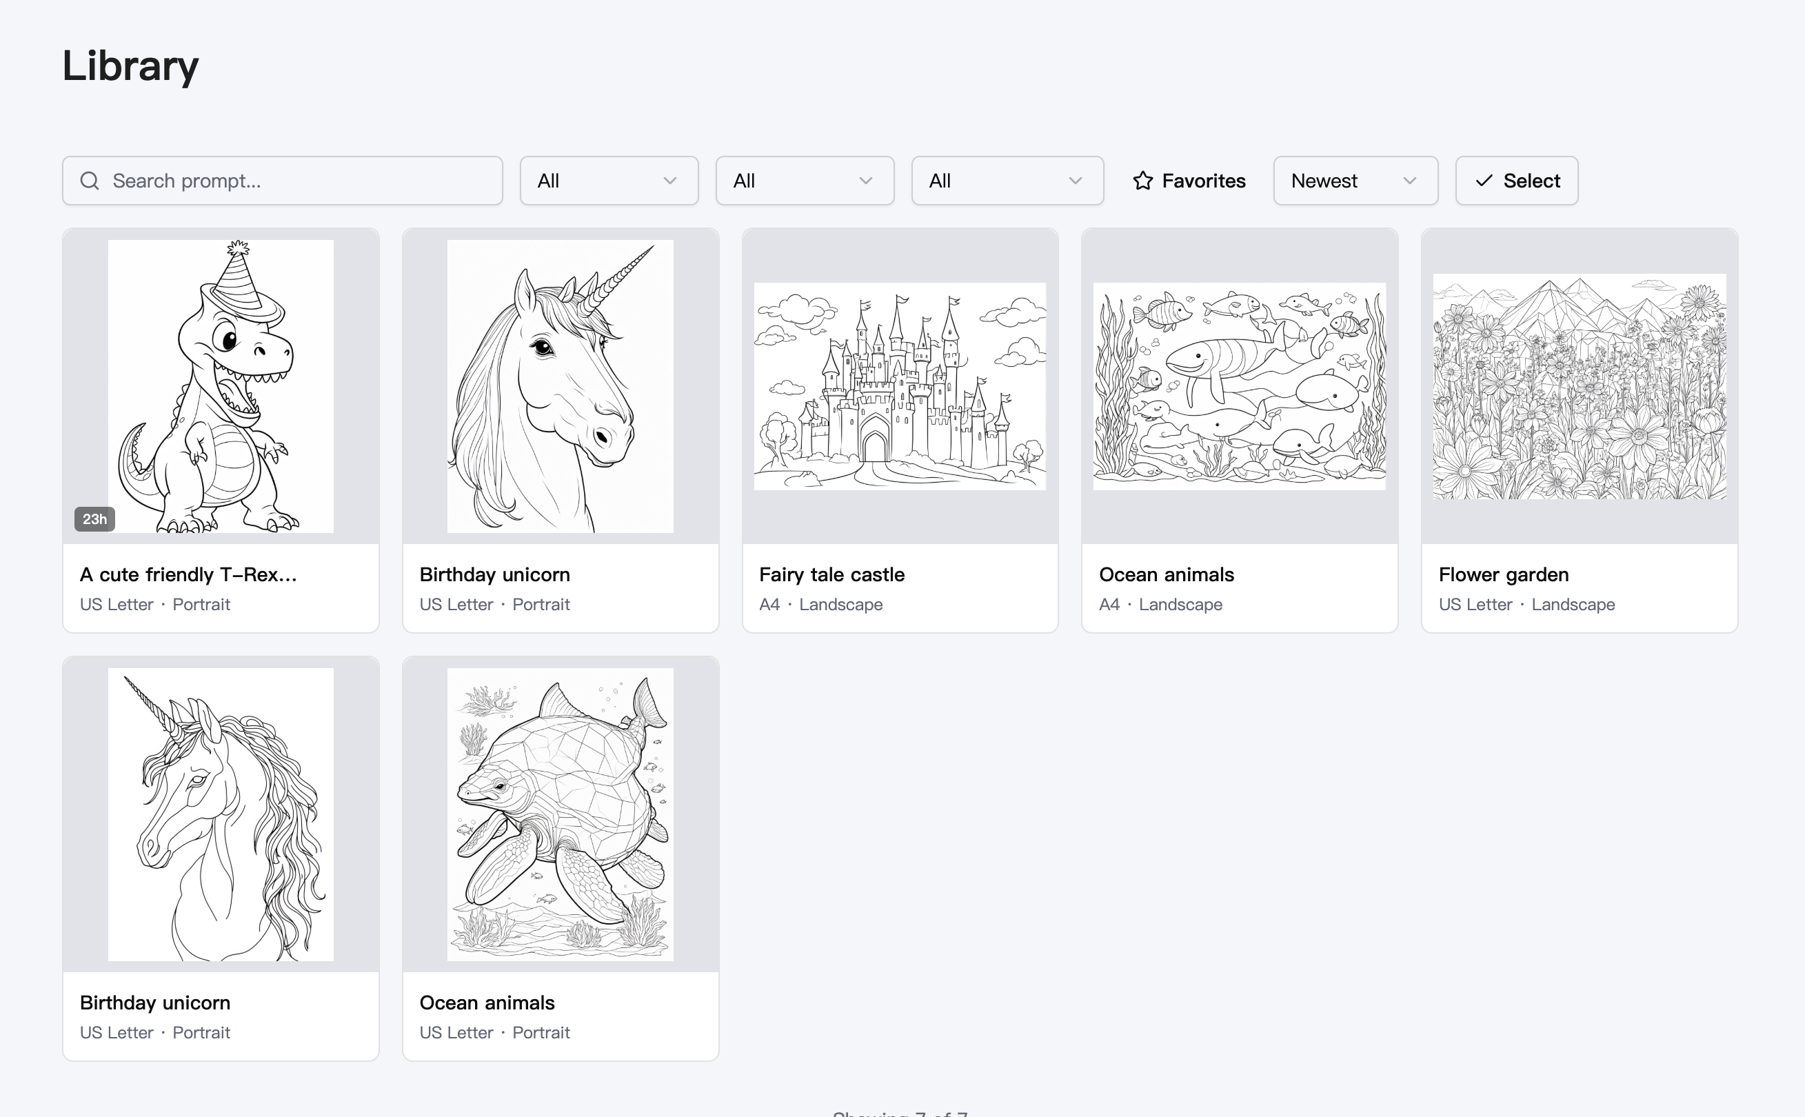Open the first All filter dropdown

tap(609, 180)
